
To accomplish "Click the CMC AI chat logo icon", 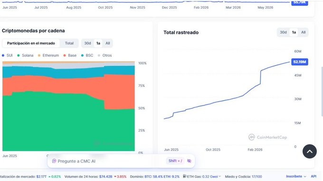I will click(54, 161).
